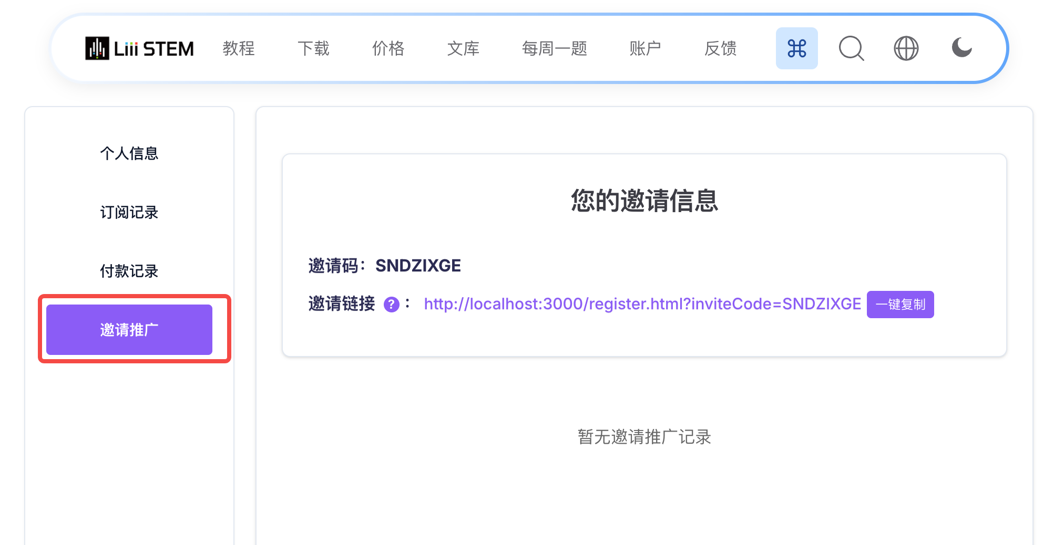The height and width of the screenshot is (545, 1064).
Task: Navigate to 文库 in navbar
Action: pyautogui.click(x=463, y=48)
